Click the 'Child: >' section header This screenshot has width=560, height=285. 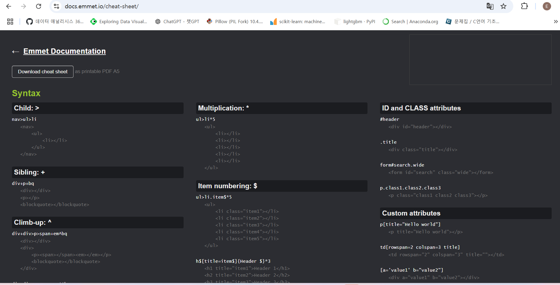(98, 108)
